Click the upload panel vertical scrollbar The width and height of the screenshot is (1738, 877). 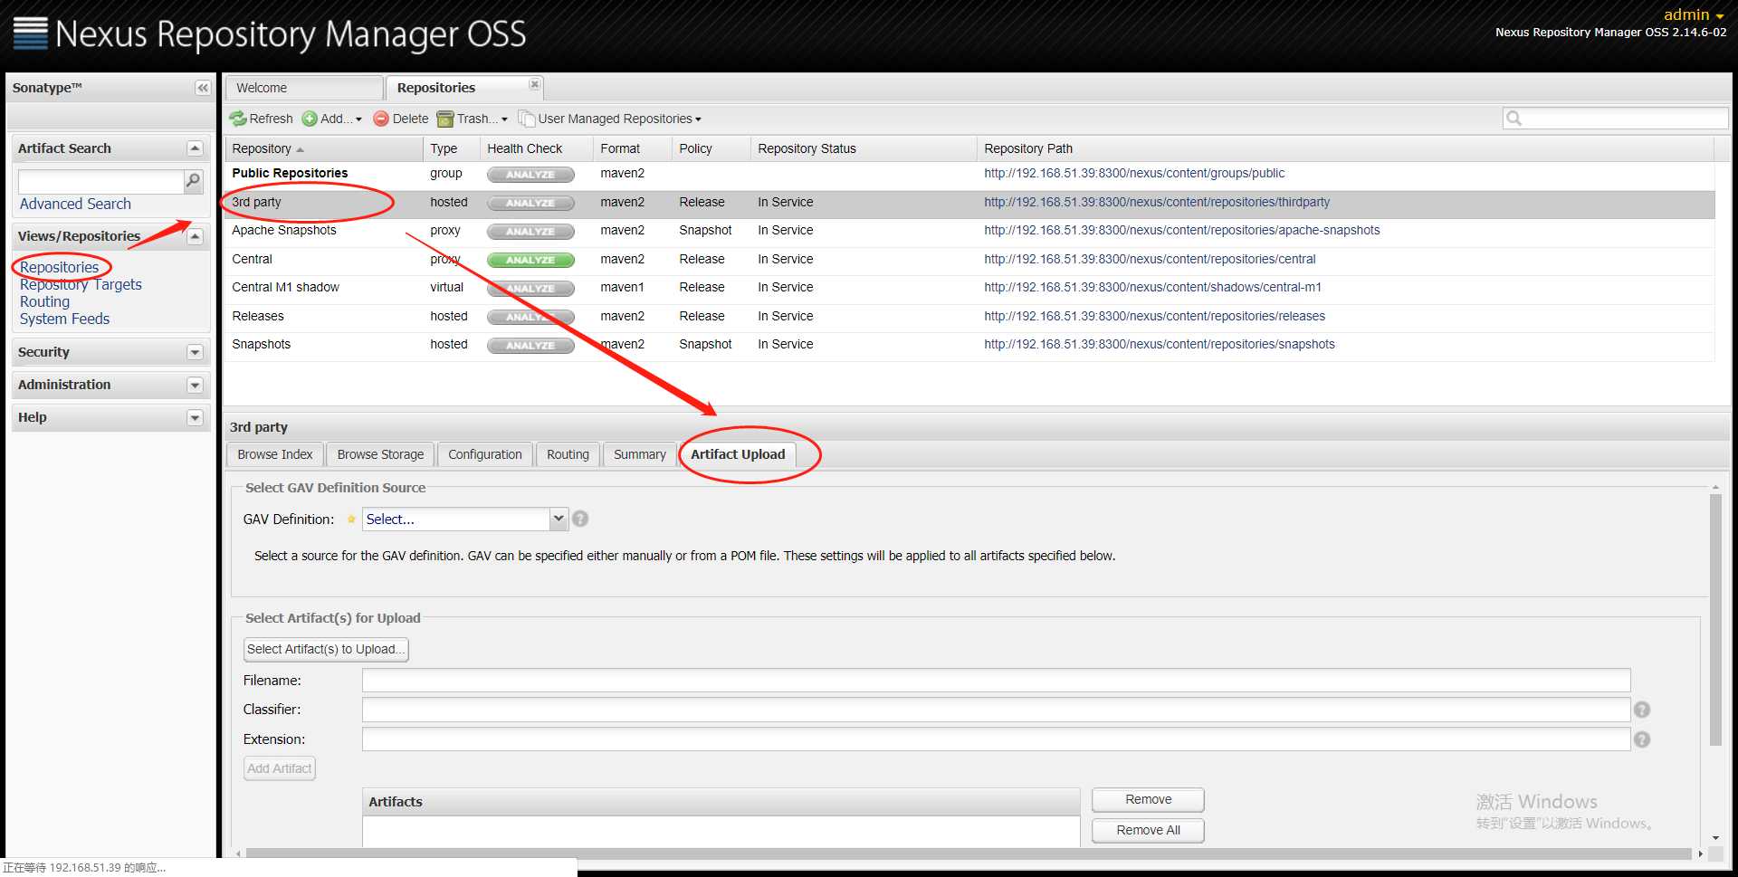tap(1715, 620)
